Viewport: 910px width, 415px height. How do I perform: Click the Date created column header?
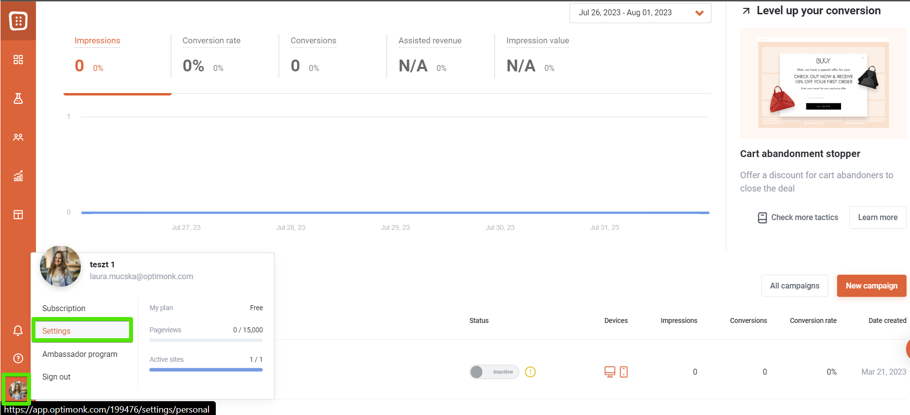pos(887,320)
